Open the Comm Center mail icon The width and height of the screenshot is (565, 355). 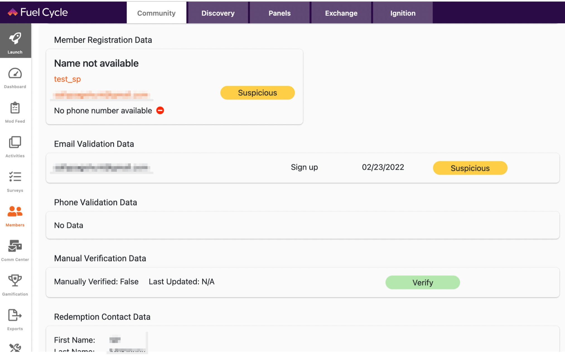click(x=15, y=246)
